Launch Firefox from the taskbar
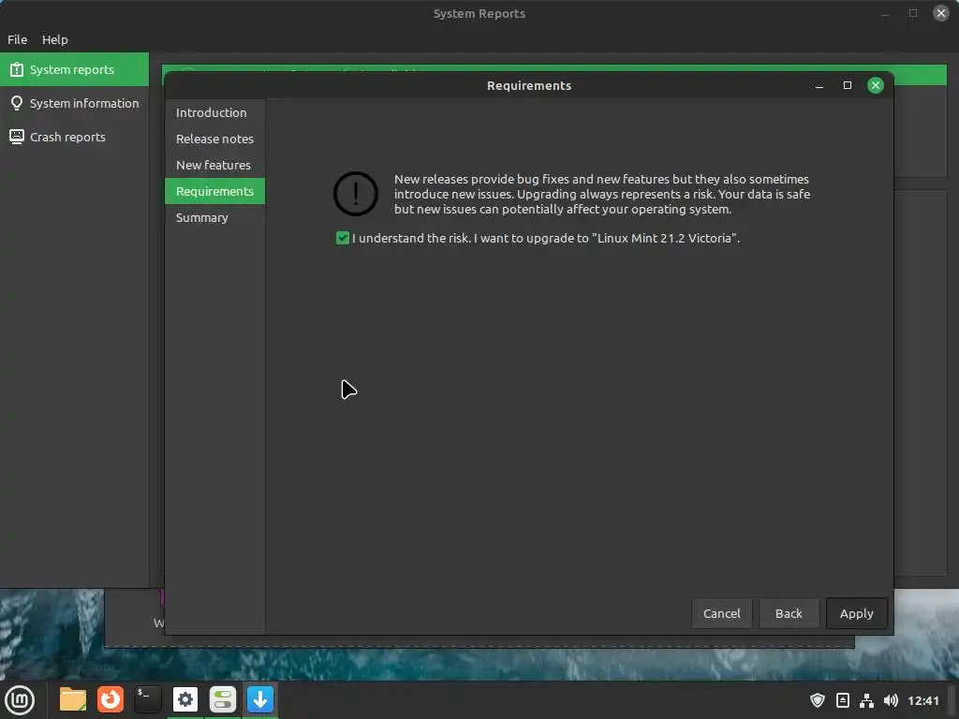959x719 pixels. [111, 699]
